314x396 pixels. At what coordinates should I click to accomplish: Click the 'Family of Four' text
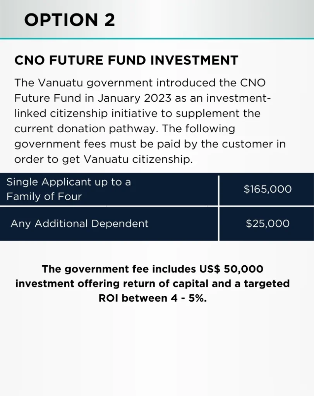(x=44, y=196)
